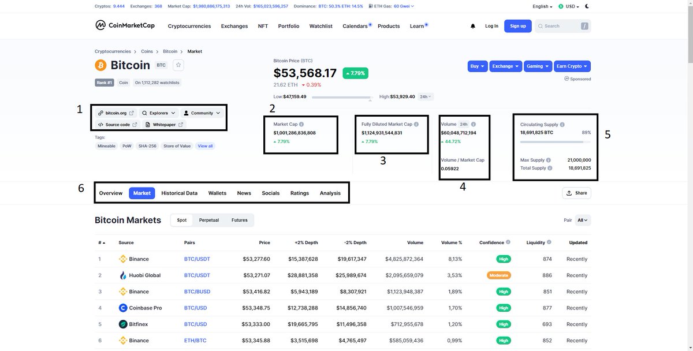Click the orange Bitcoin coin icon
This screenshot has width=693, height=351.
click(x=100, y=65)
